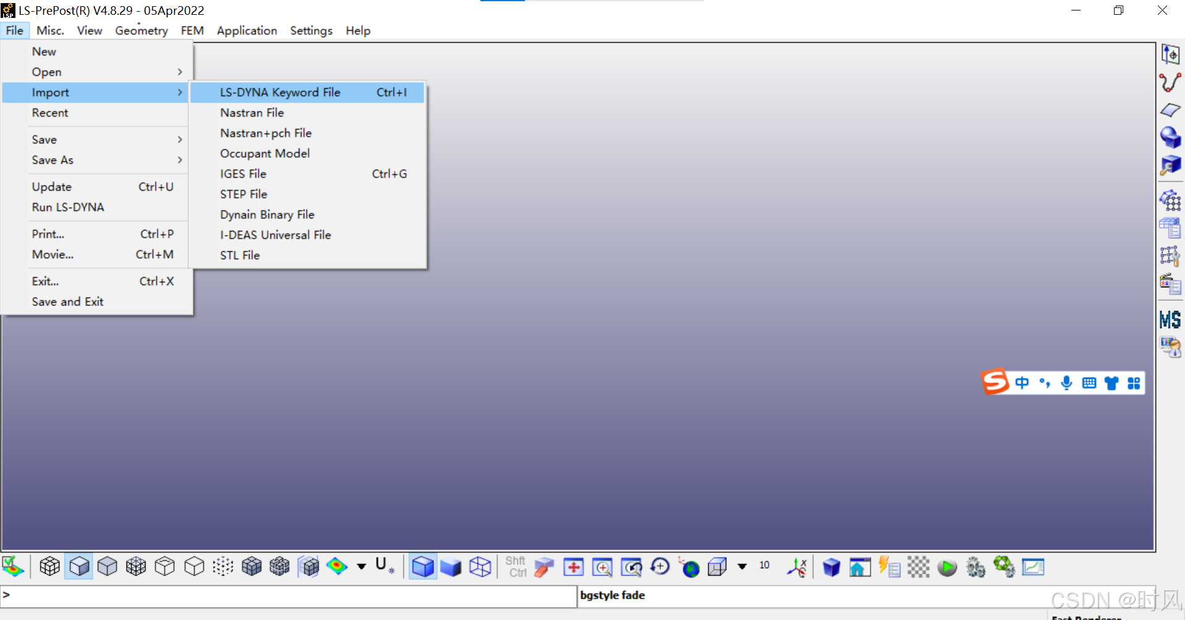Expand the Save As submenu
Screen dimensions: 1185x620
(96, 161)
